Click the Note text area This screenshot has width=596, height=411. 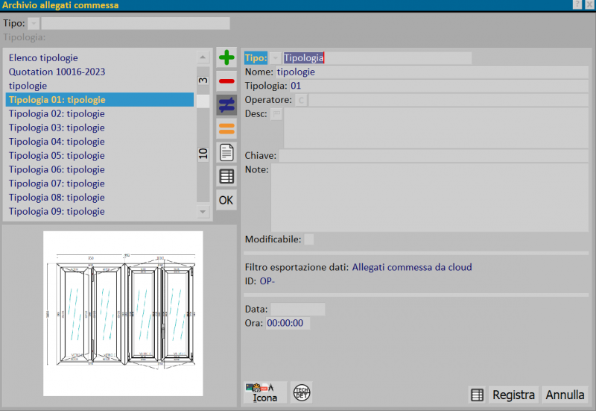tap(430, 198)
